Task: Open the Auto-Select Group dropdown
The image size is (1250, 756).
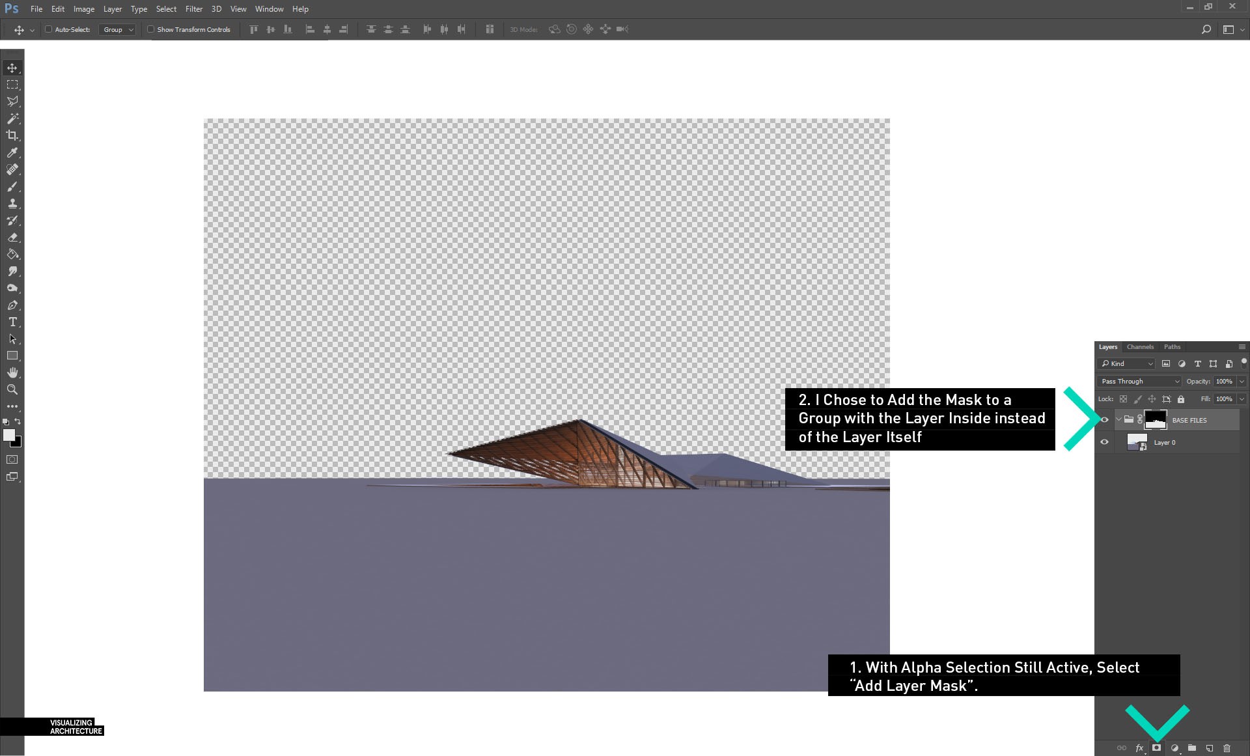Action: pos(118,29)
